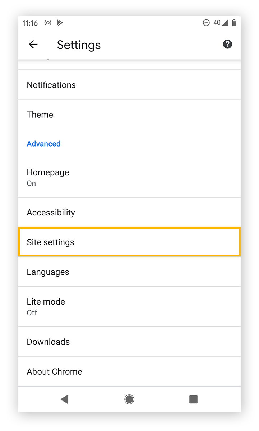Open the Languages settings entry
This screenshot has height=431, width=259.
129,272
